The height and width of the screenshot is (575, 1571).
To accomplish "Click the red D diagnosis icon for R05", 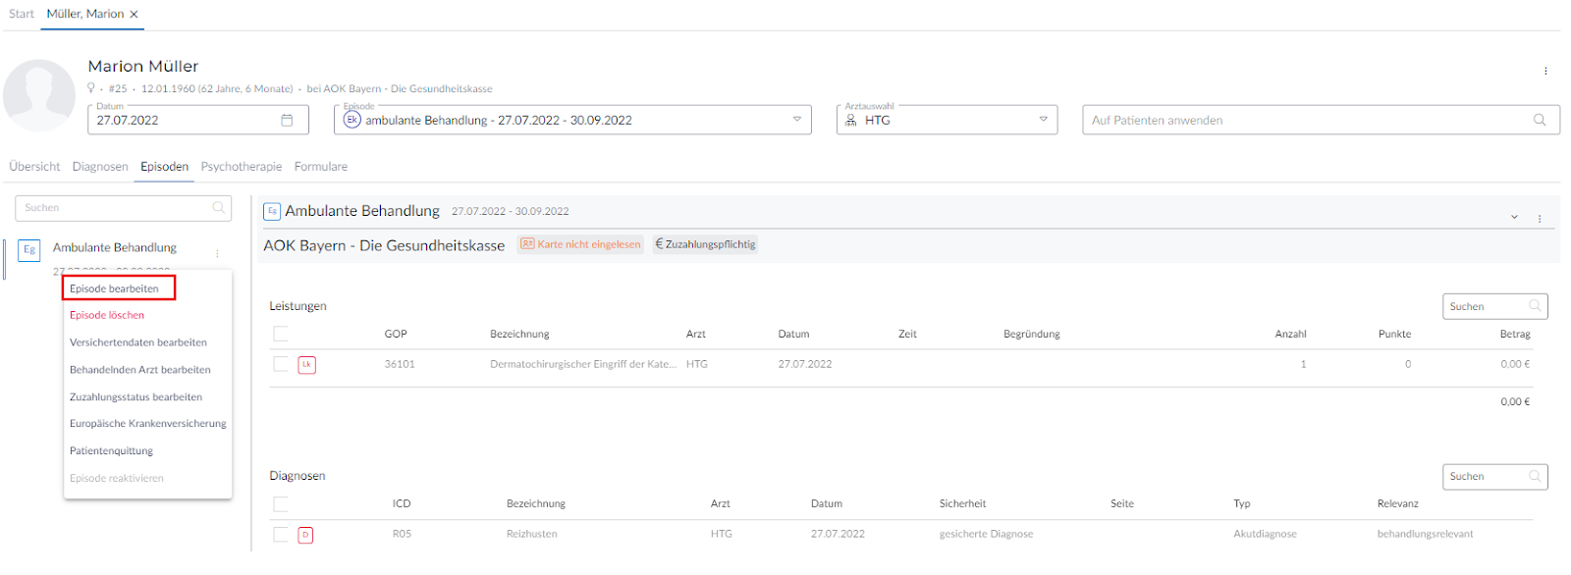I will click(x=305, y=535).
